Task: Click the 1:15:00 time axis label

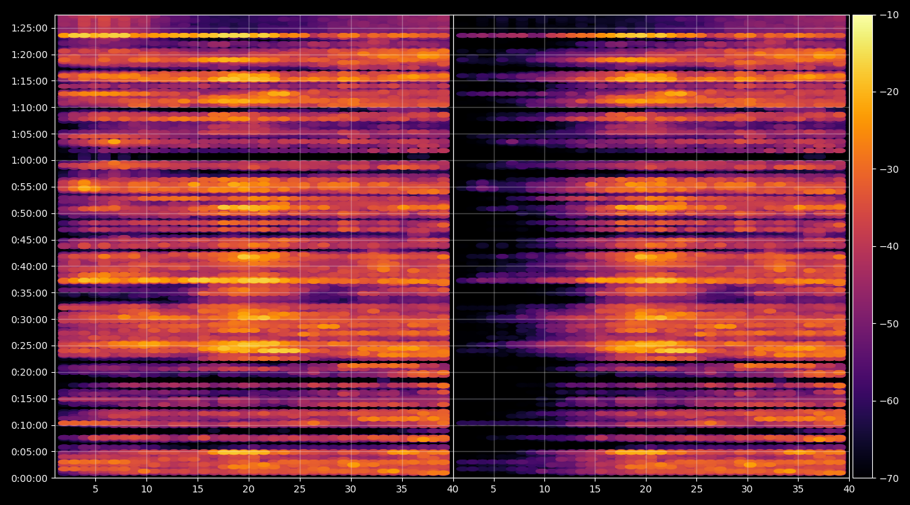Action: [30, 81]
